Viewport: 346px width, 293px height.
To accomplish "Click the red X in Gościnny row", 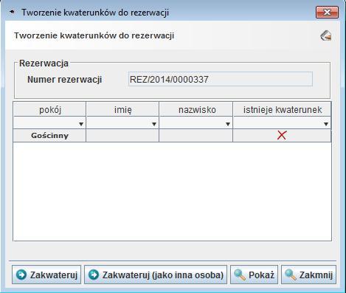I will pos(282,135).
